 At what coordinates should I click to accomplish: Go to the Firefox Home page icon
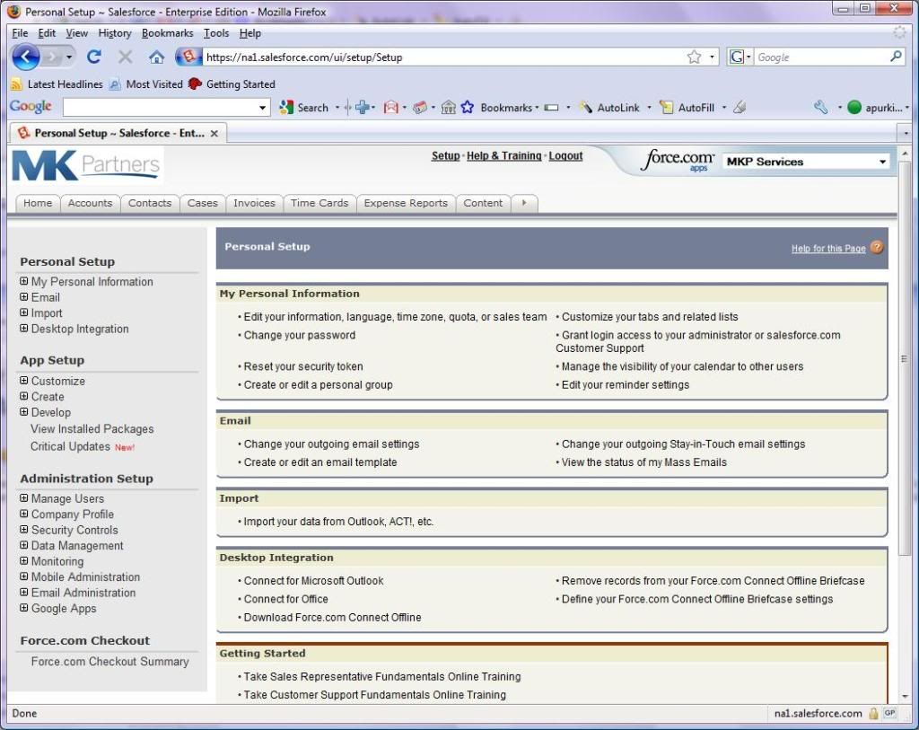(x=156, y=57)
